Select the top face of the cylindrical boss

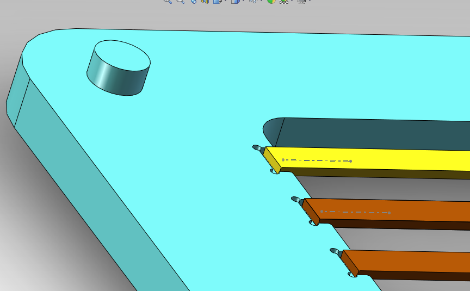click(122, 55)
